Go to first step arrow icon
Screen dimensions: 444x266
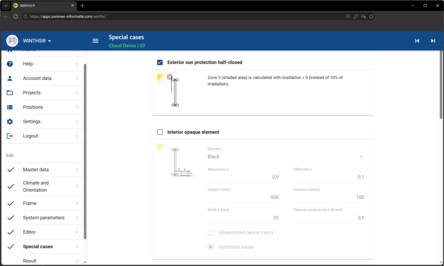(417, 41)
